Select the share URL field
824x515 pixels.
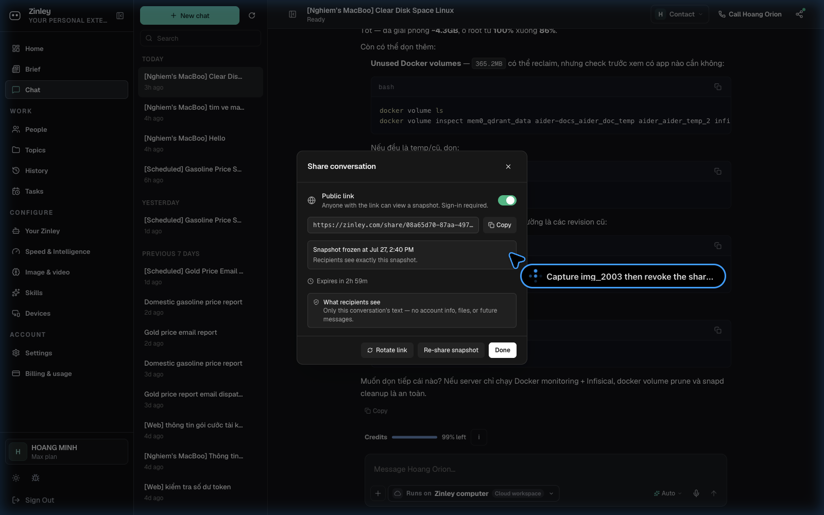click(x=393, y=225)
